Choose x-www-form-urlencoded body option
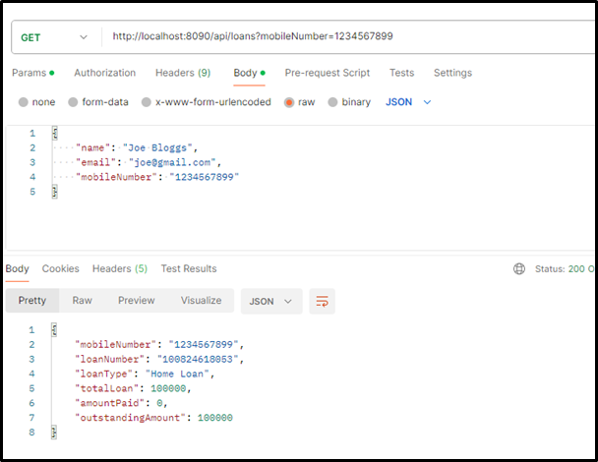The width and height of the screenshot is (598, 462). click(x=147, y=102)
